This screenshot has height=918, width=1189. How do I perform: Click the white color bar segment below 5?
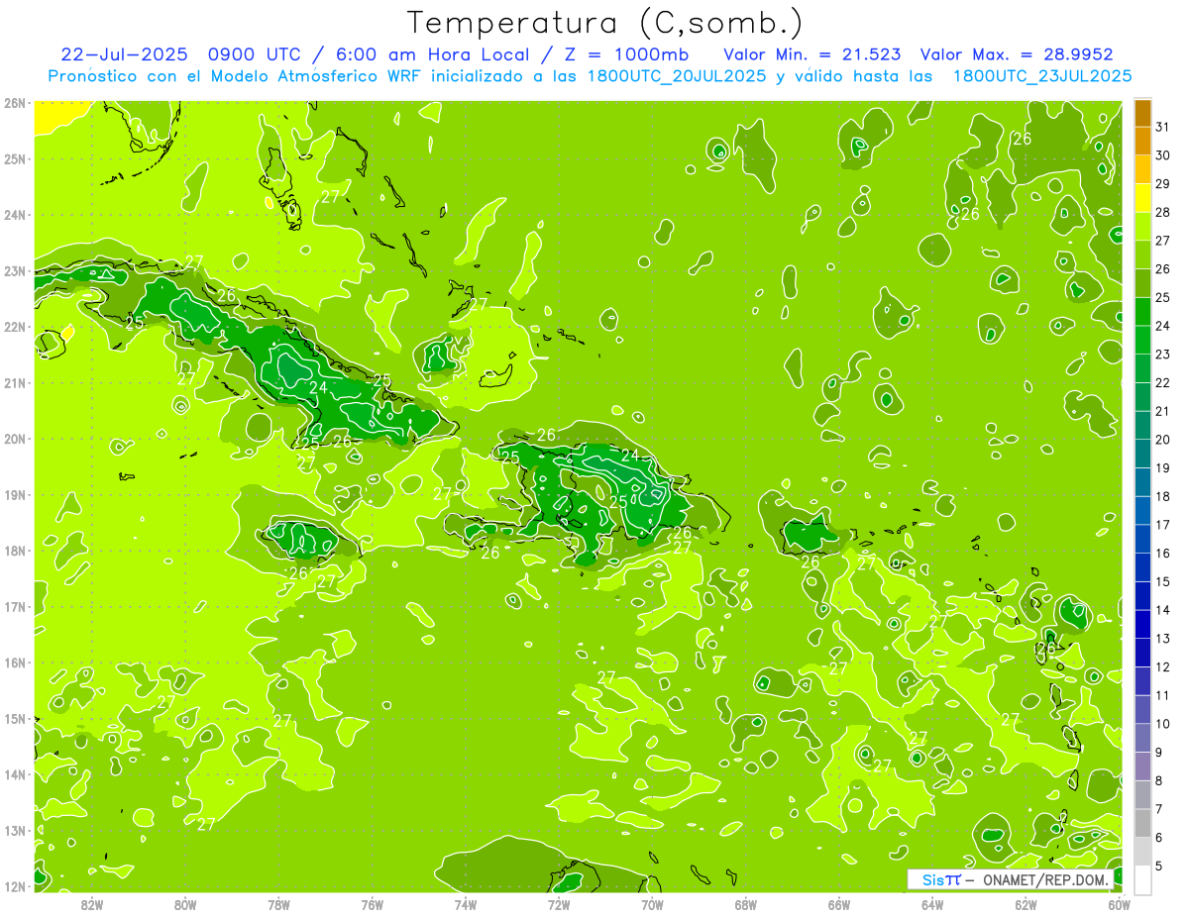(x=1142, y=879)
